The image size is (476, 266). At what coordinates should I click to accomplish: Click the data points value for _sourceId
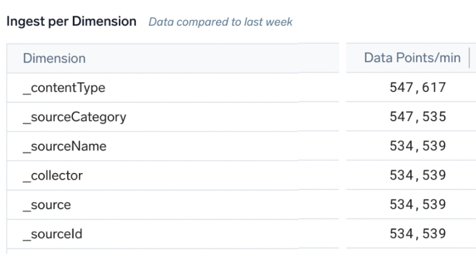pos(417,234)
